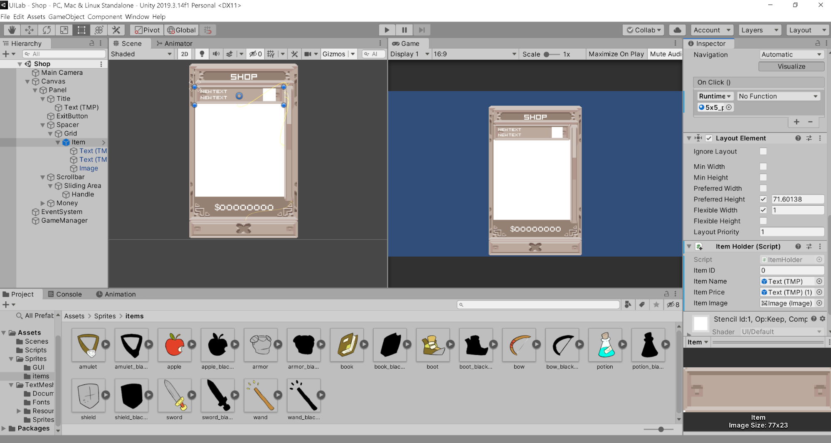The height and width of the screenshot is (443, 831).
Task: Disable the Preferred Height checkbox
Action: [x=763, y=199]
